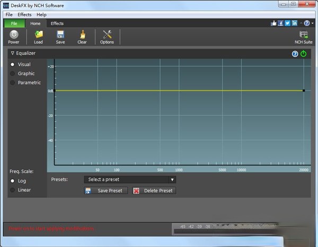Share on Facebook icon

(x=280, y=23)
